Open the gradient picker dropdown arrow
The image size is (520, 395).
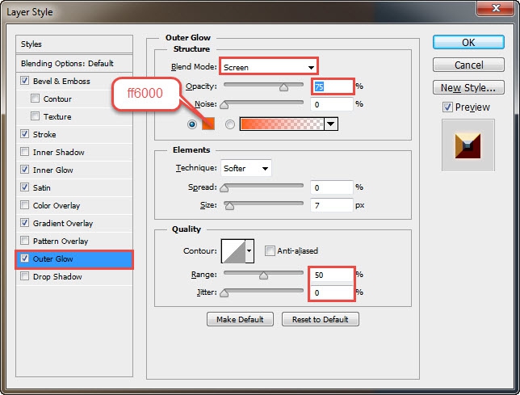point(330,124)
